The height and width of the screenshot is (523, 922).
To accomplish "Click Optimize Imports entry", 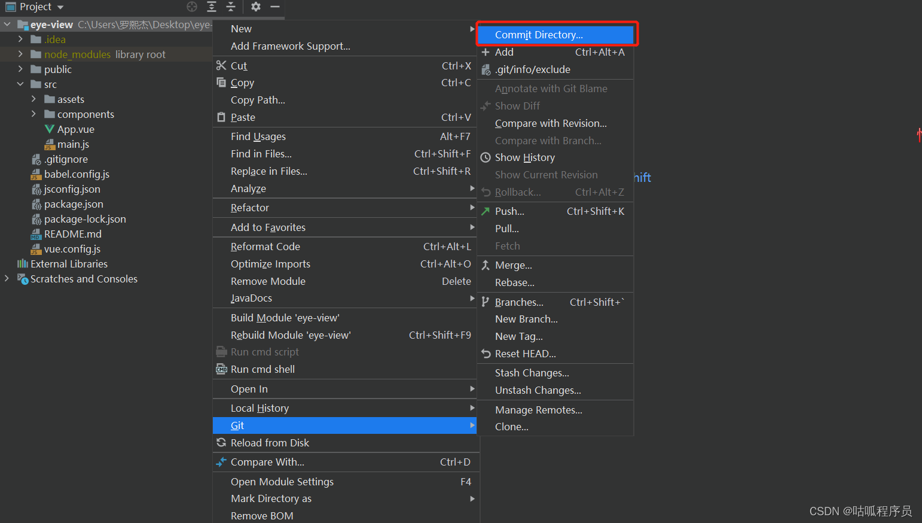I will coord(344,264).
